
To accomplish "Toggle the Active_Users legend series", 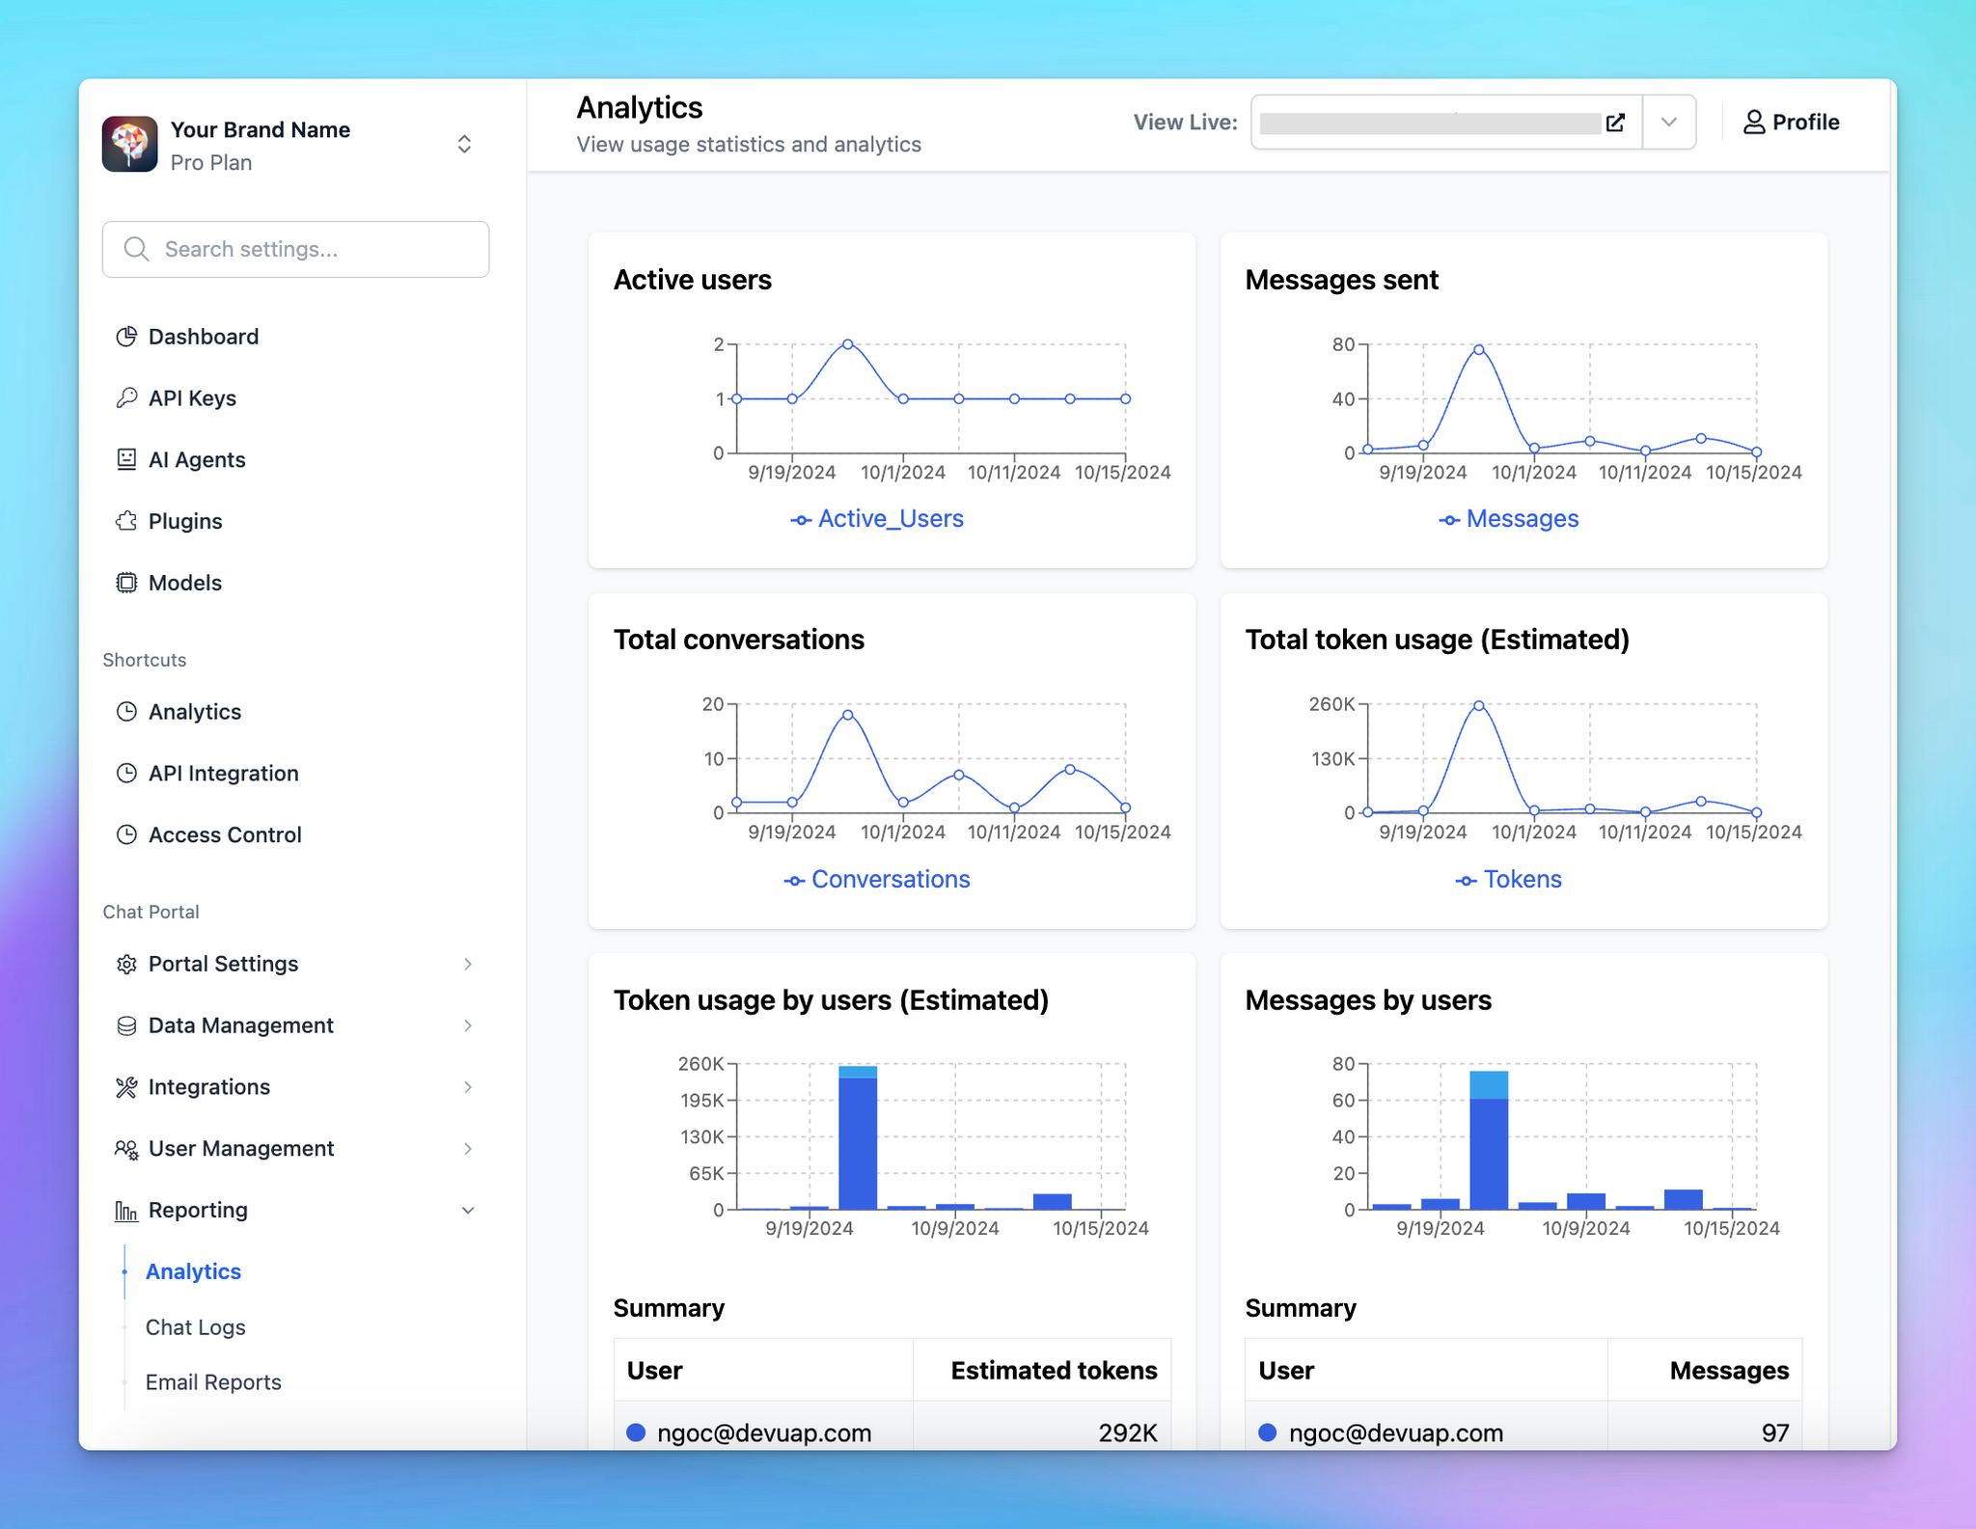I will tap(877, 519).
